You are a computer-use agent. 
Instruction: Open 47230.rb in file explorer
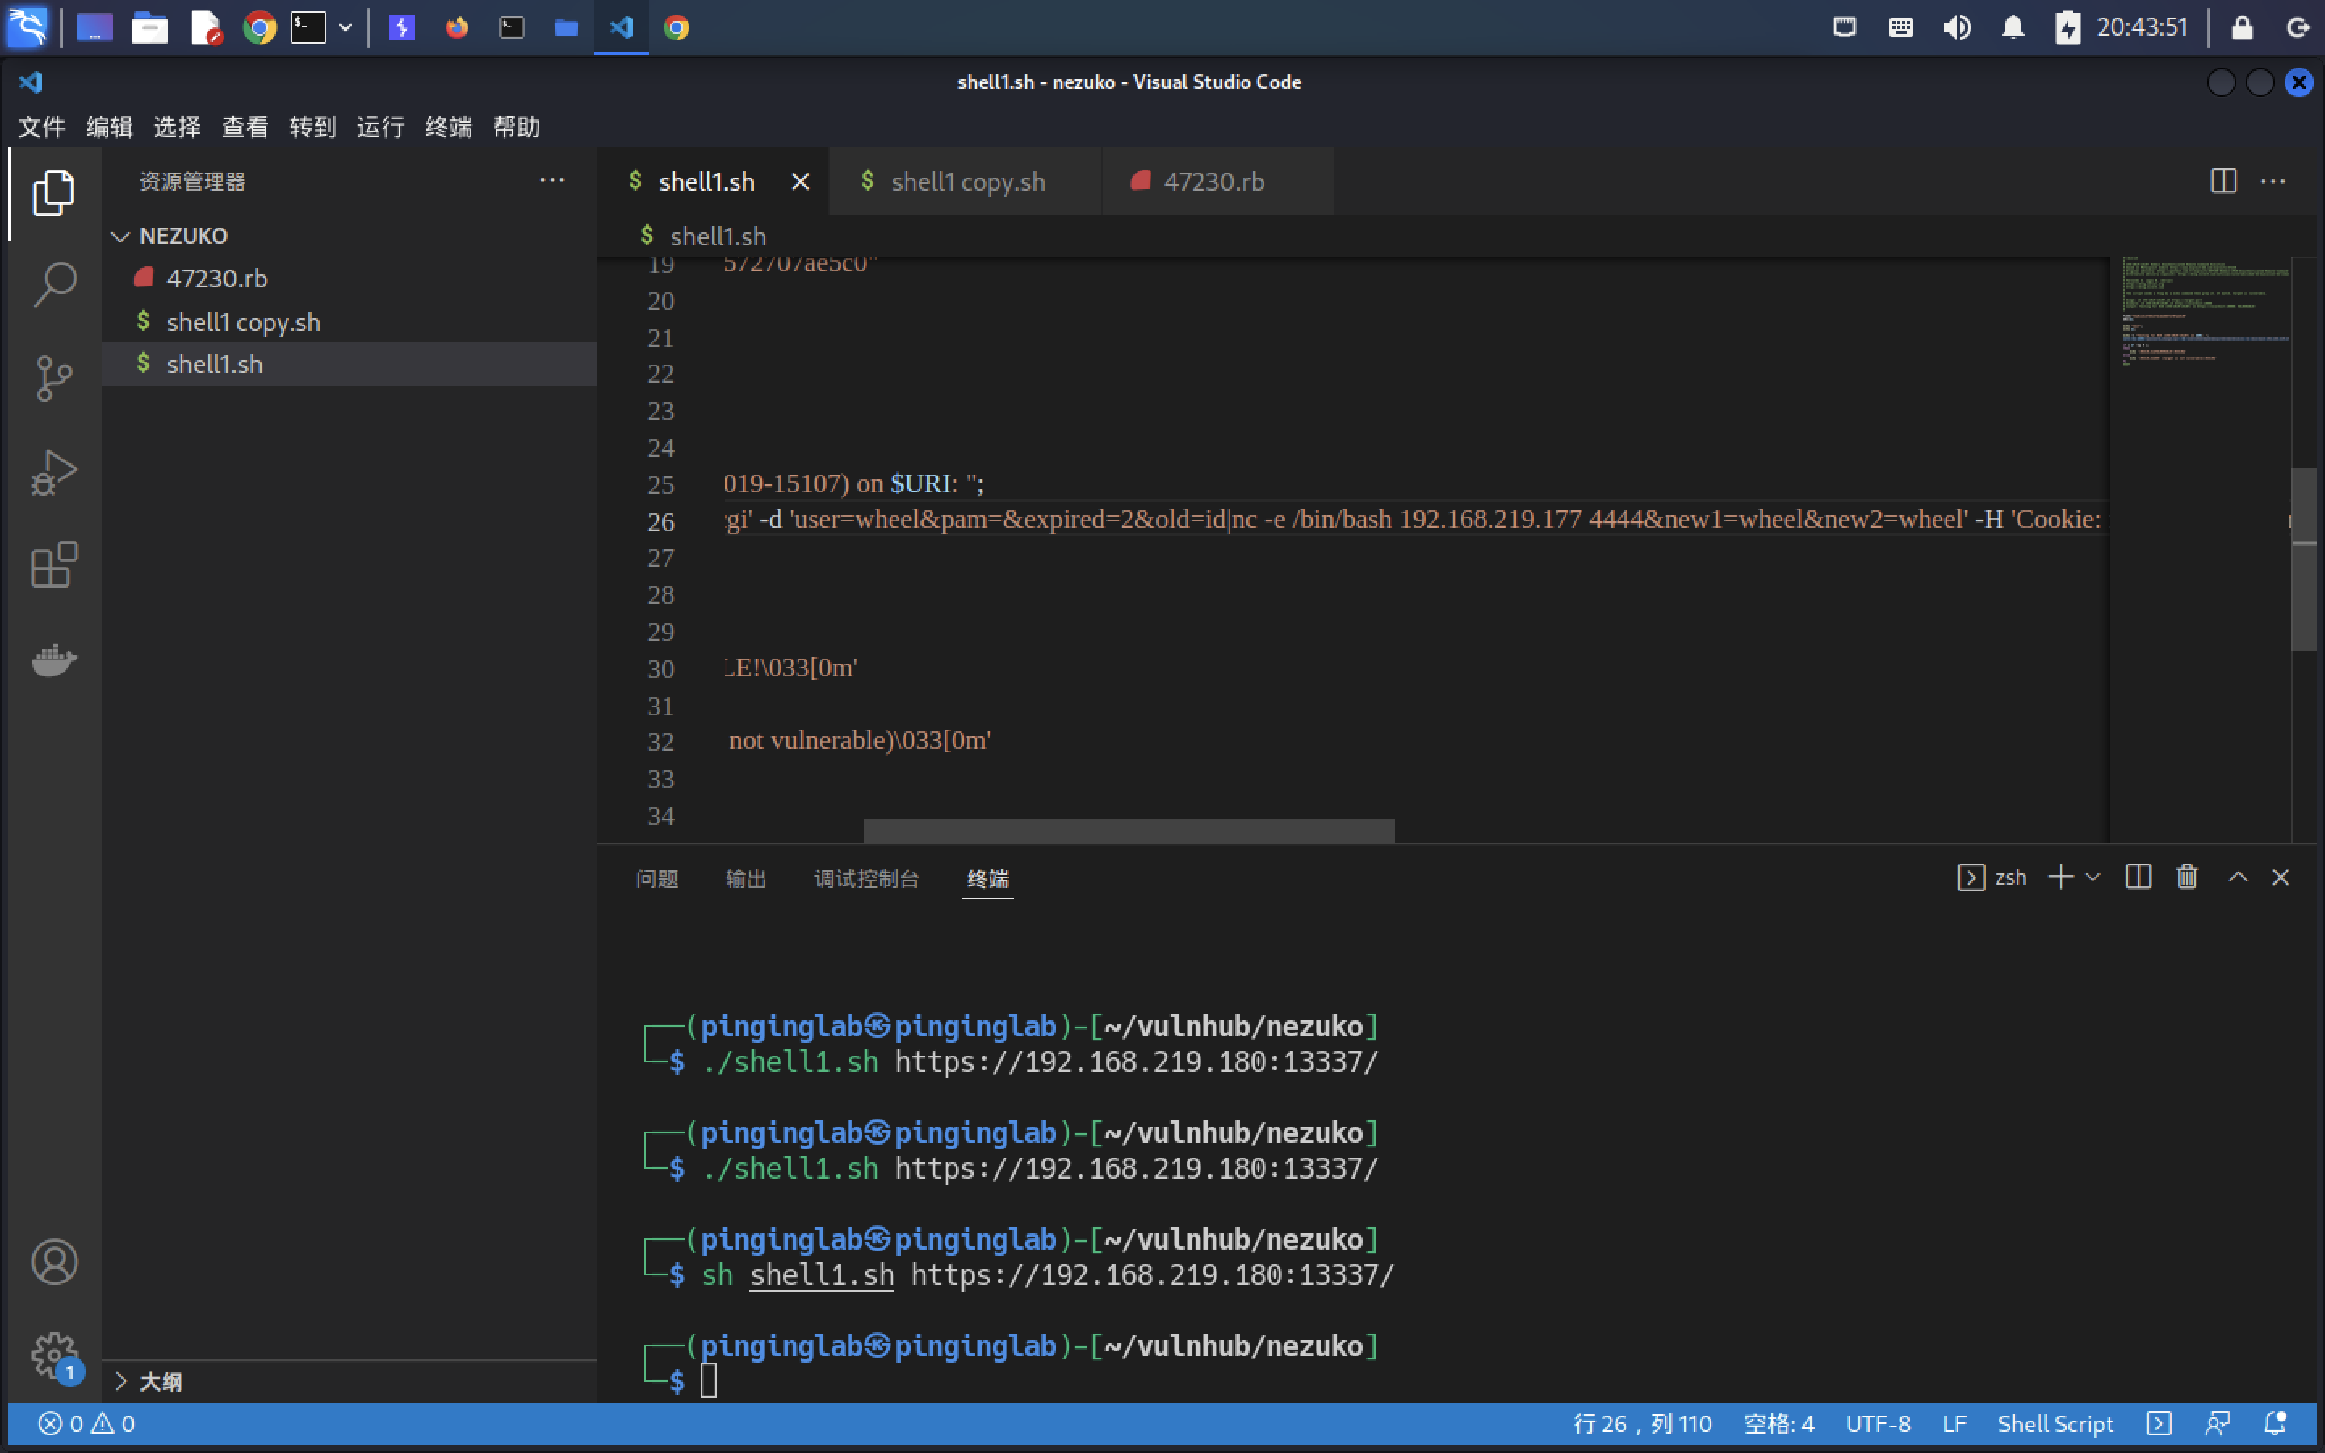click(349, 278)
